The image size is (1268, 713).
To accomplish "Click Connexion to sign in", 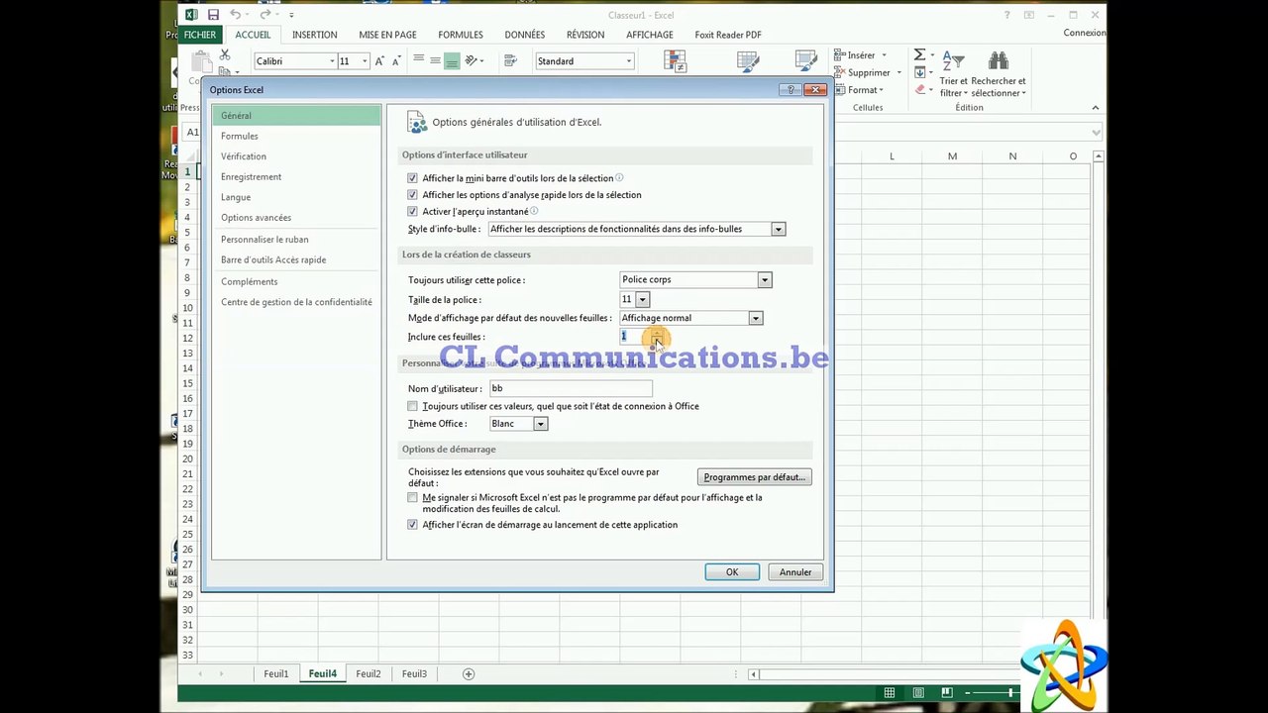I will [1085, 33].
